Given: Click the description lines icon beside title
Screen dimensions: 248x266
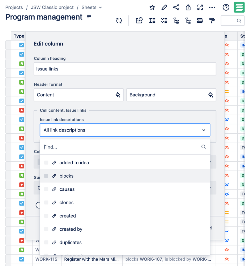Looking at the screenshot, I should (89, 17).
